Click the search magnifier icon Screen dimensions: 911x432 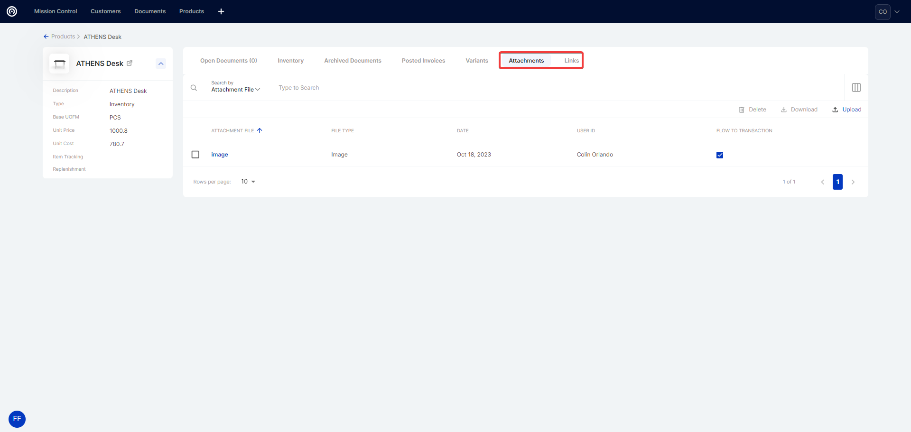(x=194, y=88)
